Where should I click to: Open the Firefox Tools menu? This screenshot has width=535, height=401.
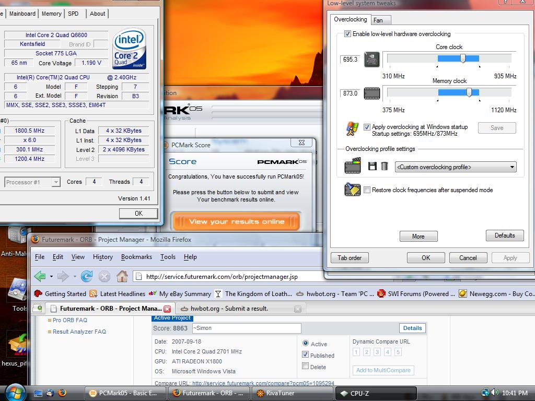168,257
